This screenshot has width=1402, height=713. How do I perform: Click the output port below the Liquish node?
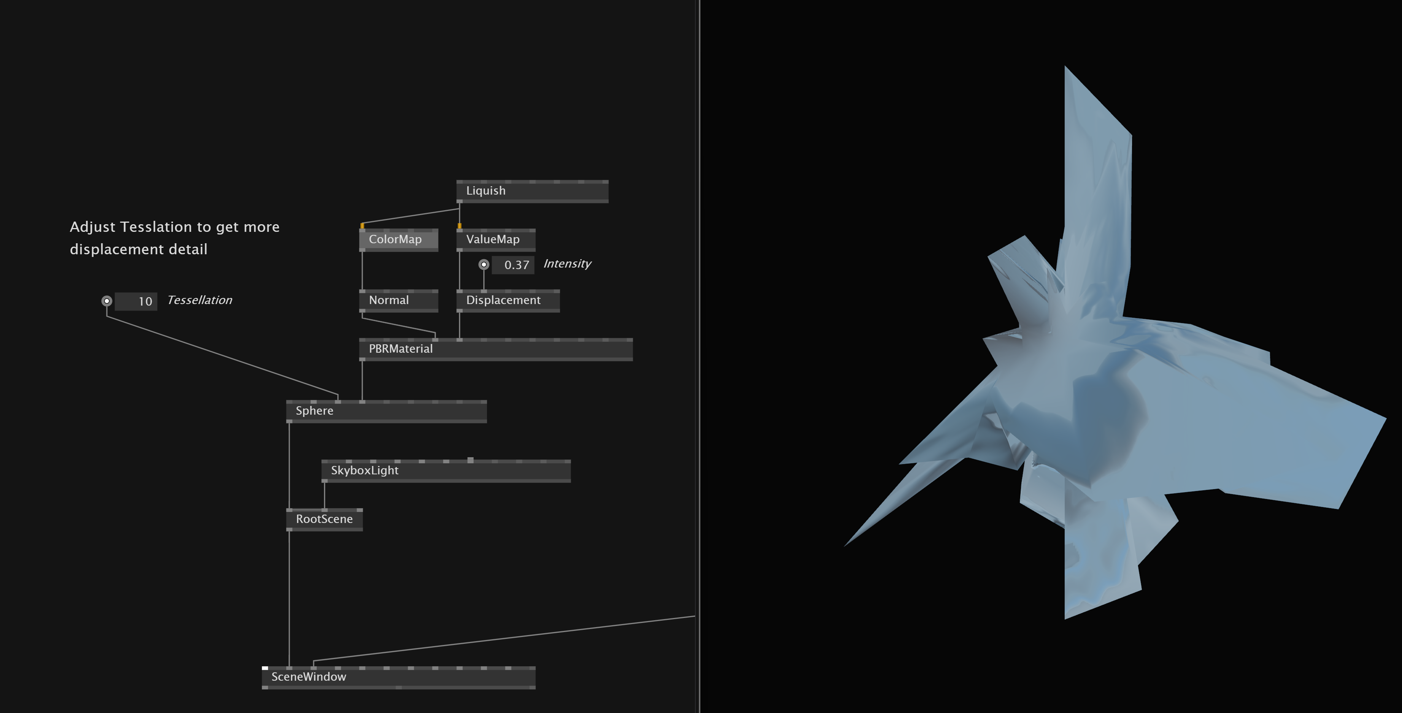click(460, 201)
